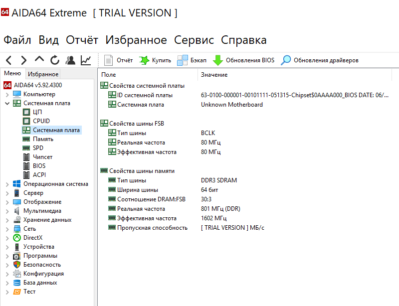Image resolution: width=399 pixels, height=306 pixels.
Task: Expand the Компьютер tree node
Action: pos(7,95)
